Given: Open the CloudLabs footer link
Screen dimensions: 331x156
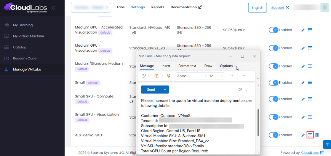Looking at the screenshot, I should [312, 153].
